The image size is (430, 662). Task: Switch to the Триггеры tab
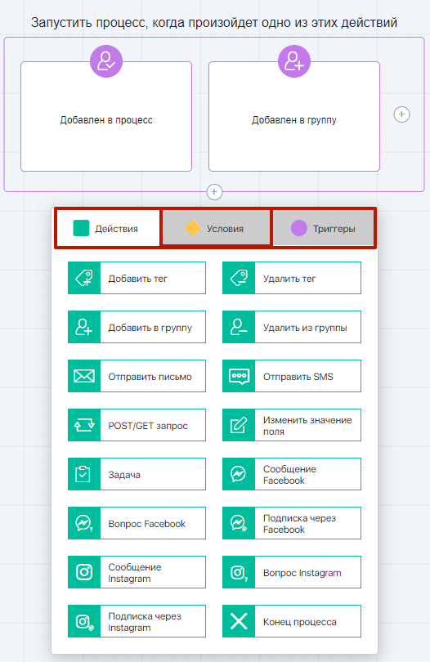(324, 228)
